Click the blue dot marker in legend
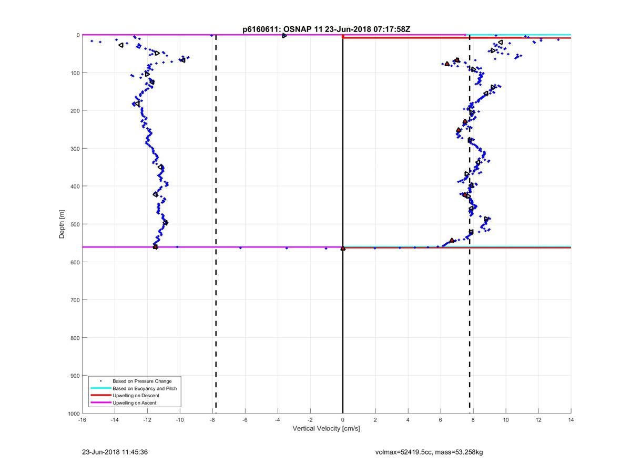Screen dimensions: 631x465 coord(100,380)
